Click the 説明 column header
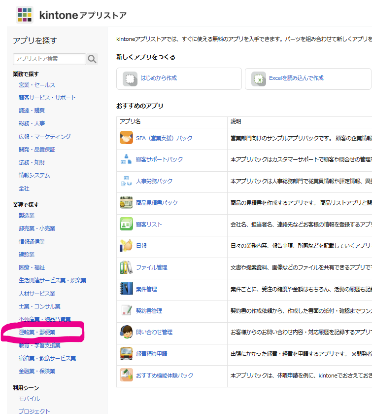This screenshot has width=372, height=414. (236, 121)
